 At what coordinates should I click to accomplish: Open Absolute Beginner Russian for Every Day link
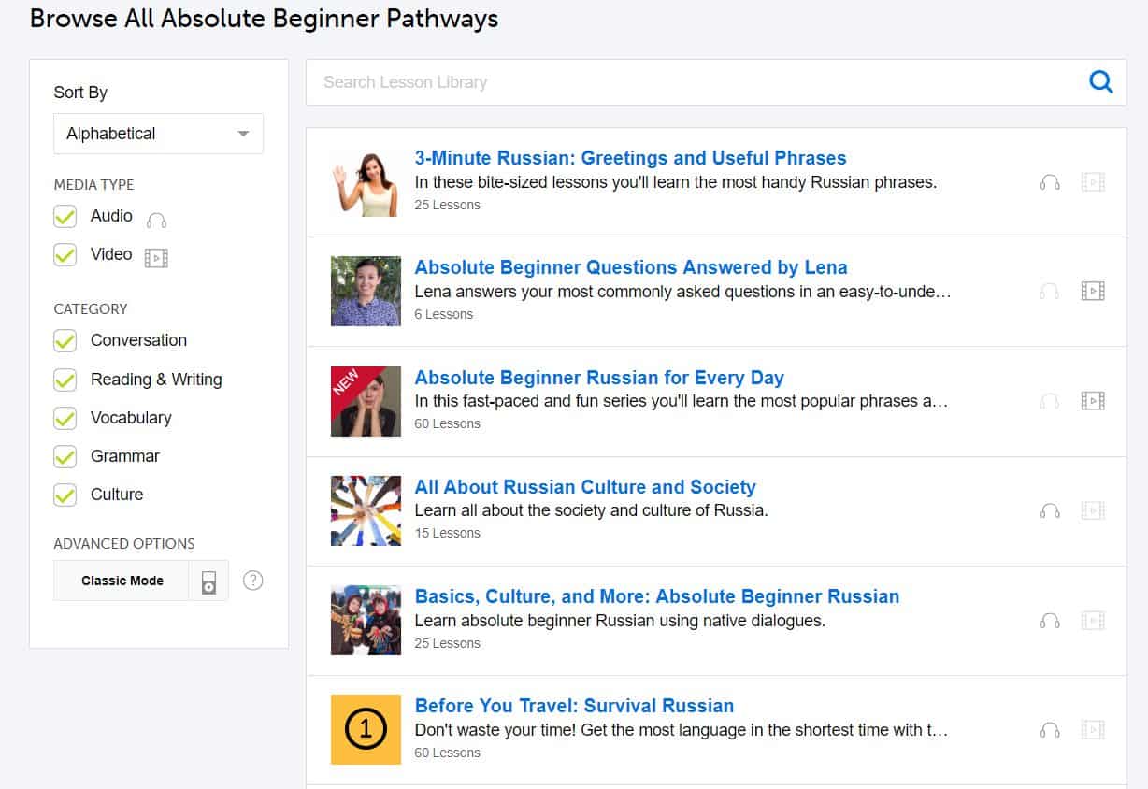(598, 378)
